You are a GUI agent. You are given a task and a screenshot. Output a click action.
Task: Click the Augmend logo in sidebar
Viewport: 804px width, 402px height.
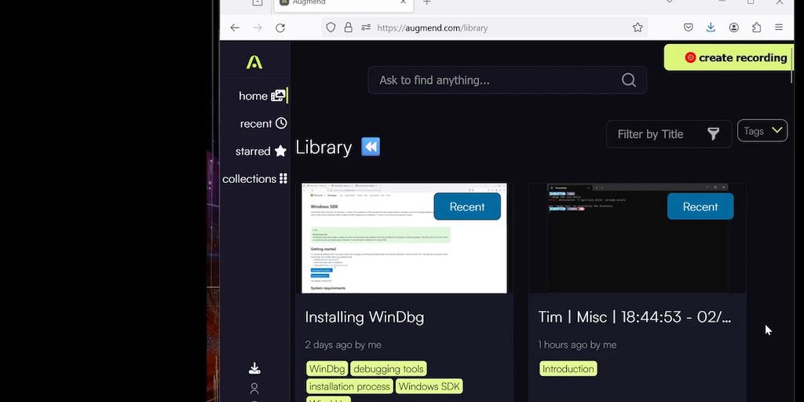pyautogui.click(x=254, y=62)
